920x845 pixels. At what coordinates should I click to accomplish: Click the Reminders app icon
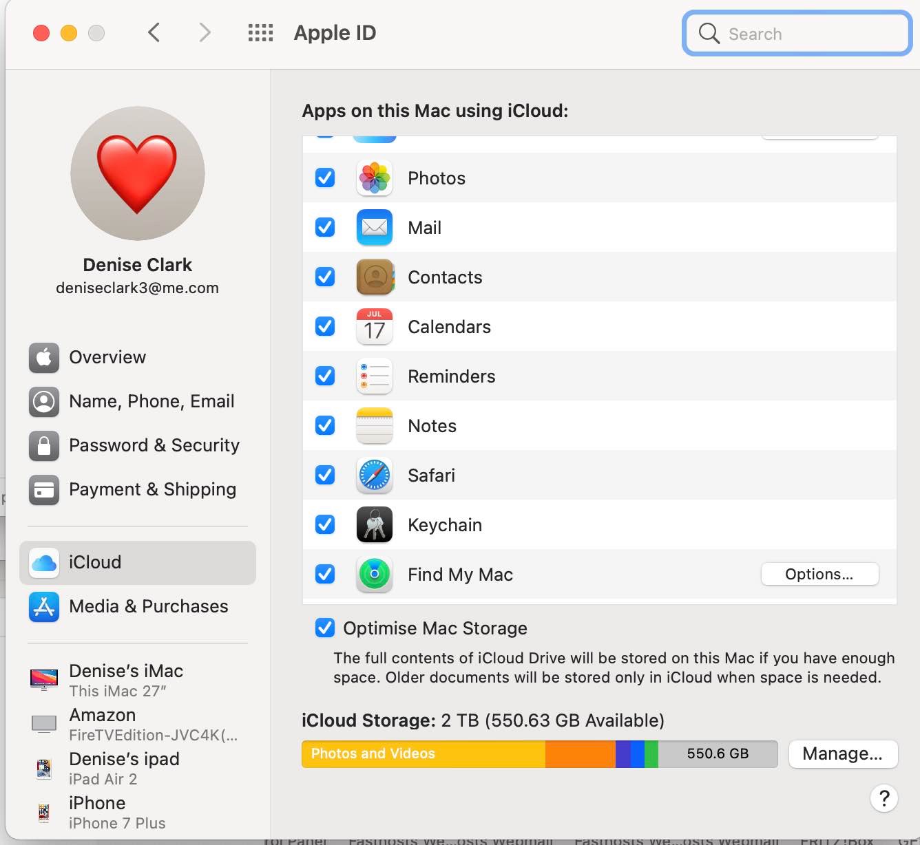(x=375, y=376)
